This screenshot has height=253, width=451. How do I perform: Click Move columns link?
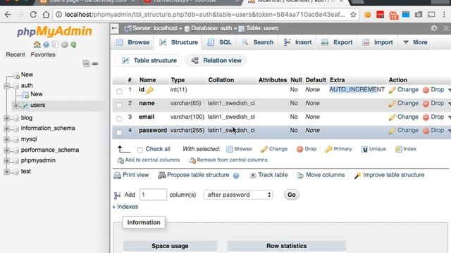tap(321, 175)
